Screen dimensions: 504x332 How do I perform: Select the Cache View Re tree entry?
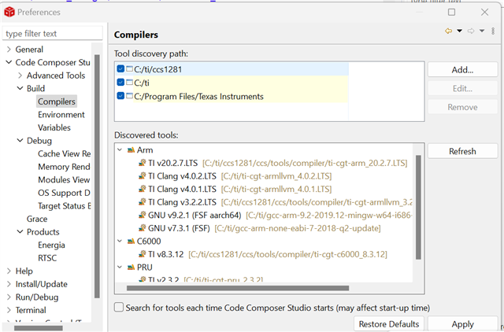65,153
